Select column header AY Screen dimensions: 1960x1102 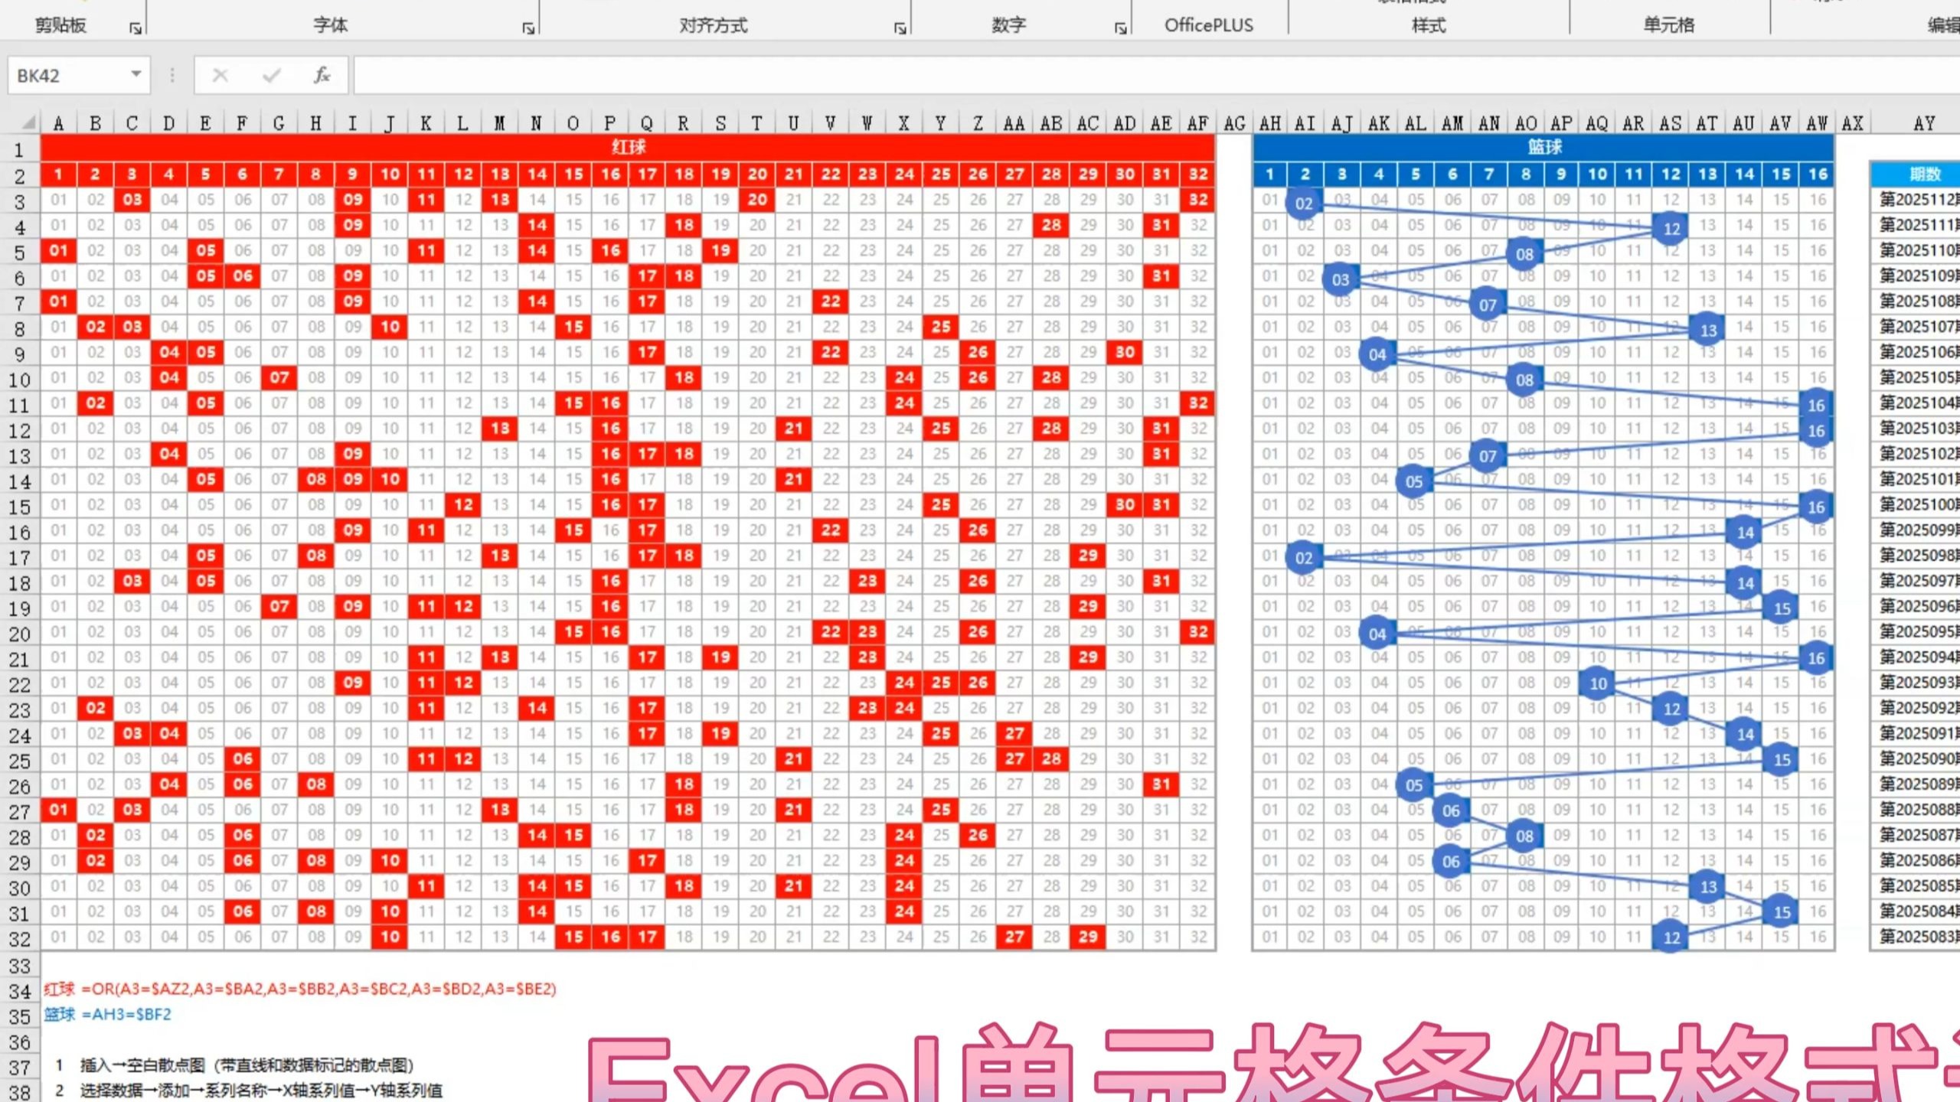(1923, 123)
